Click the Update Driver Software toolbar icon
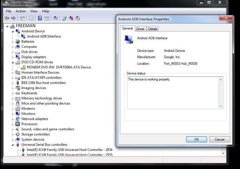This screenshot has height=169, width=240. tap(64, 18)
